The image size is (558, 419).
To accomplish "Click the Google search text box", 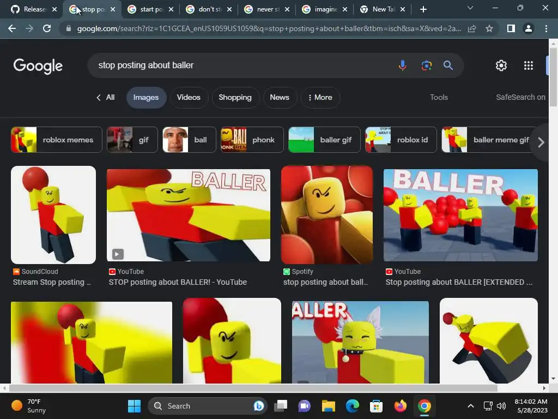I will pos(242,65).
